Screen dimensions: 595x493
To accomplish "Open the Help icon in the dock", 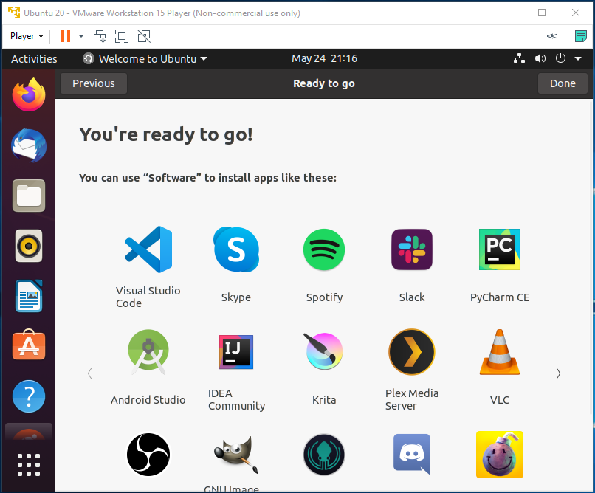I will [x=29, y=396].
